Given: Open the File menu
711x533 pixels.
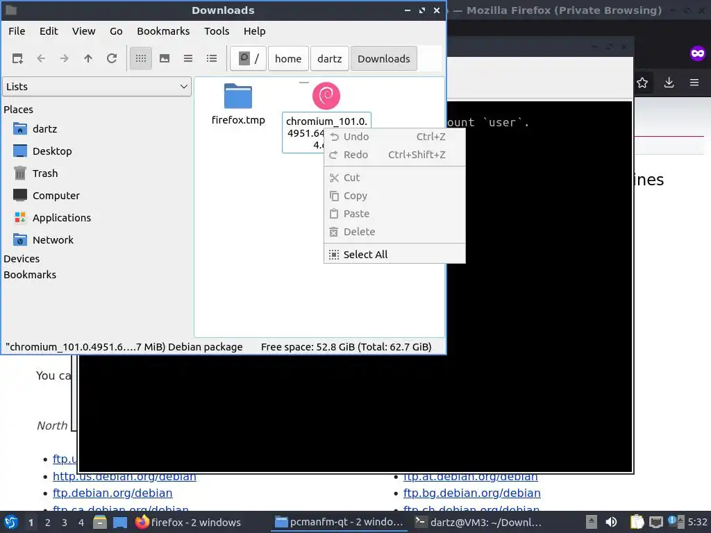Looking at the screenshot, I should [17, 31].
